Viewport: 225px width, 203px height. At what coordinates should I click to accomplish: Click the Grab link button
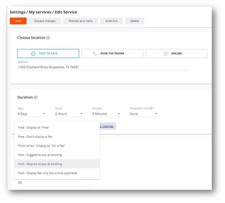coord(111,21)
